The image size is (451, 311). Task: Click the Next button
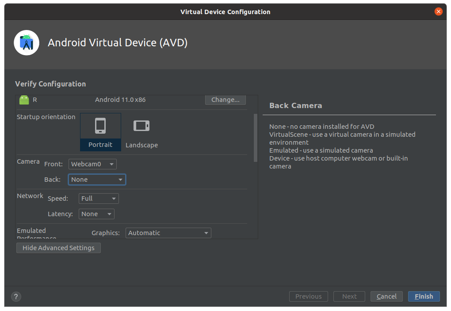tap(349, 296)
